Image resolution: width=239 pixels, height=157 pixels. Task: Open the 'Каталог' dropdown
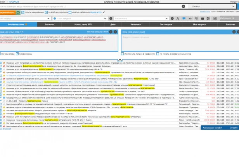[212, 6]
